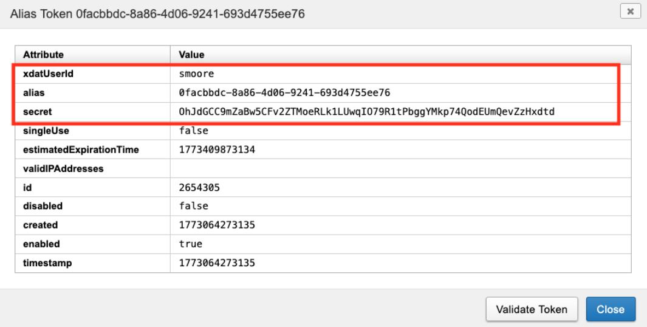Viewport: 647px width, 327px height.
Task: Select the enabled true value
Action: click(191, 244)
